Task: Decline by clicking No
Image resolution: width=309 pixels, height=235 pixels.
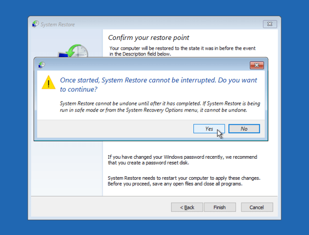Action: click(x=244, y=129)
